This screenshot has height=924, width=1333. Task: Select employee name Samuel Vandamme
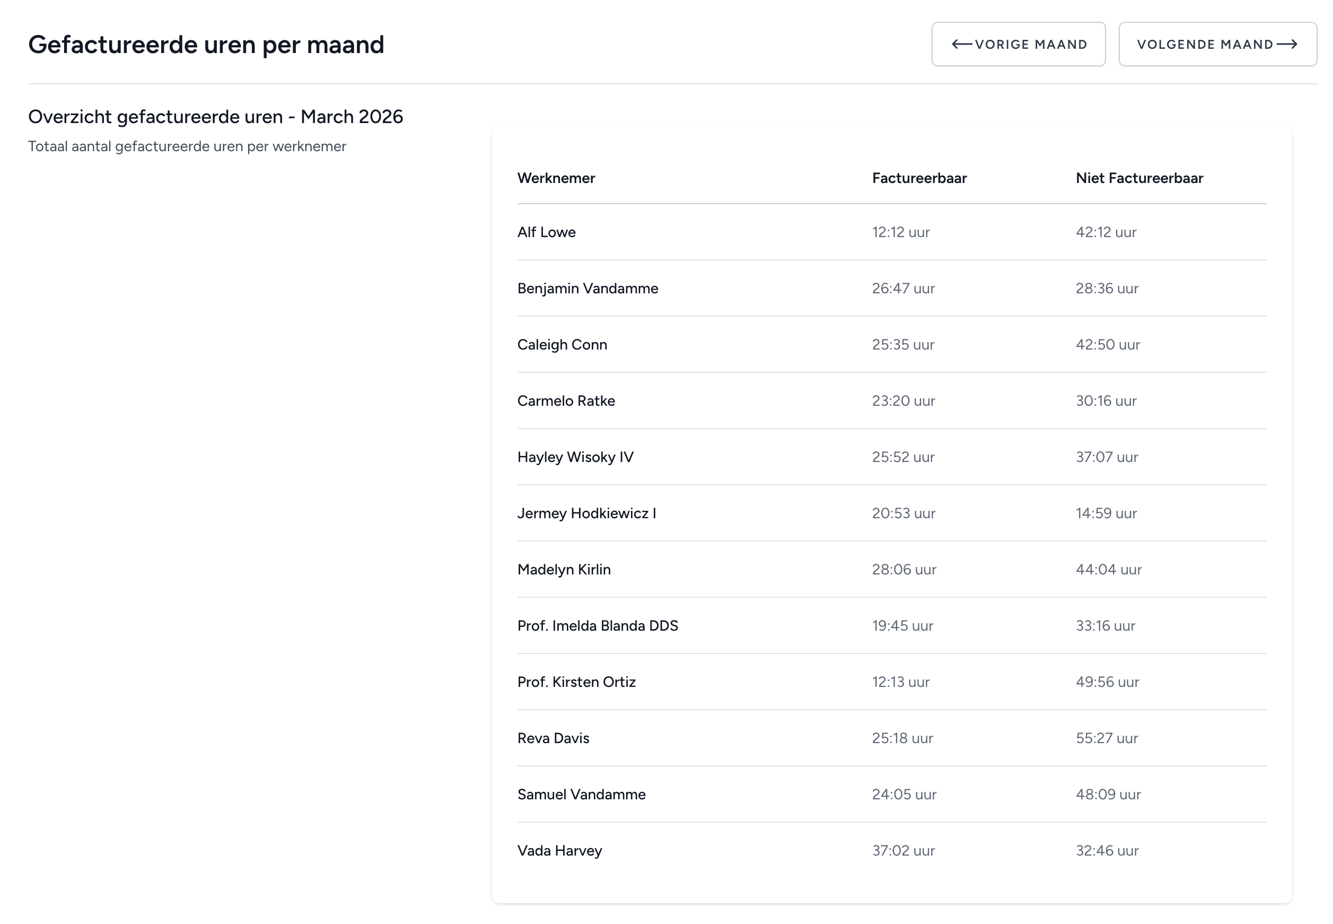(582, 794)
